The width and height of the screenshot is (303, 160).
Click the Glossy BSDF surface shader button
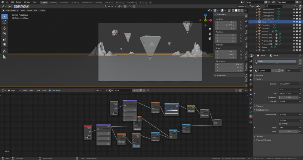coord(290,84)
